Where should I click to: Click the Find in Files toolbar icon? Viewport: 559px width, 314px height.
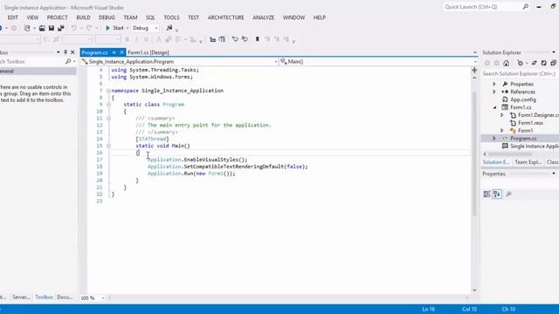coord(169,28)
